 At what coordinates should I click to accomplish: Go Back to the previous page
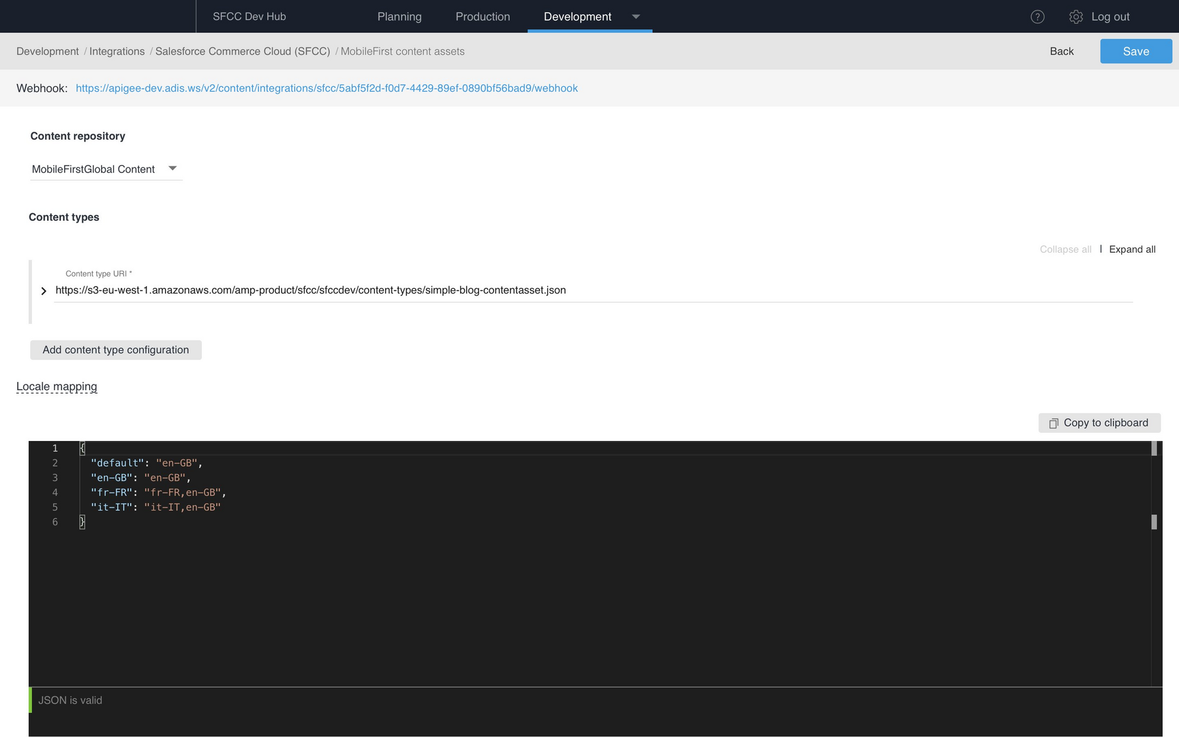pos(1062,51)
